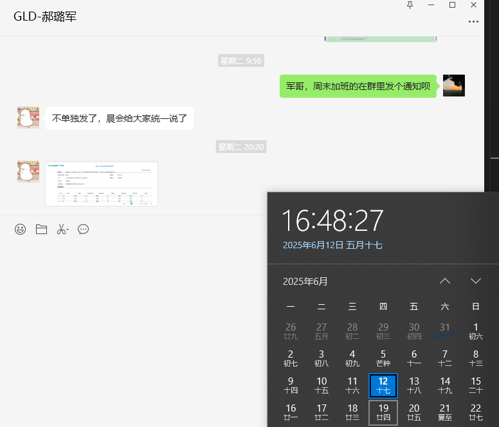
Task: Select June 21 夏至 in calendar
Action: click(445, 412)
